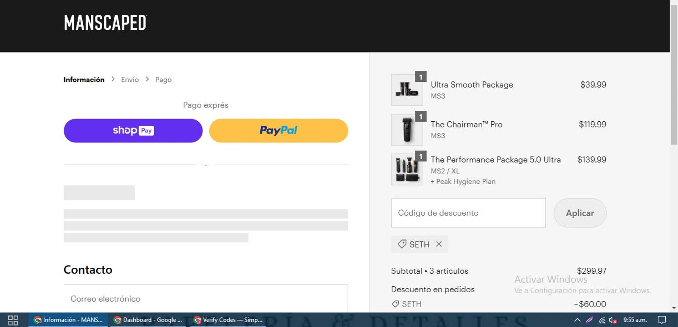The height and width of the screenshot is (327, 678).
Task: Go to the Envío breadcrumb step
Action: [130, 80]
